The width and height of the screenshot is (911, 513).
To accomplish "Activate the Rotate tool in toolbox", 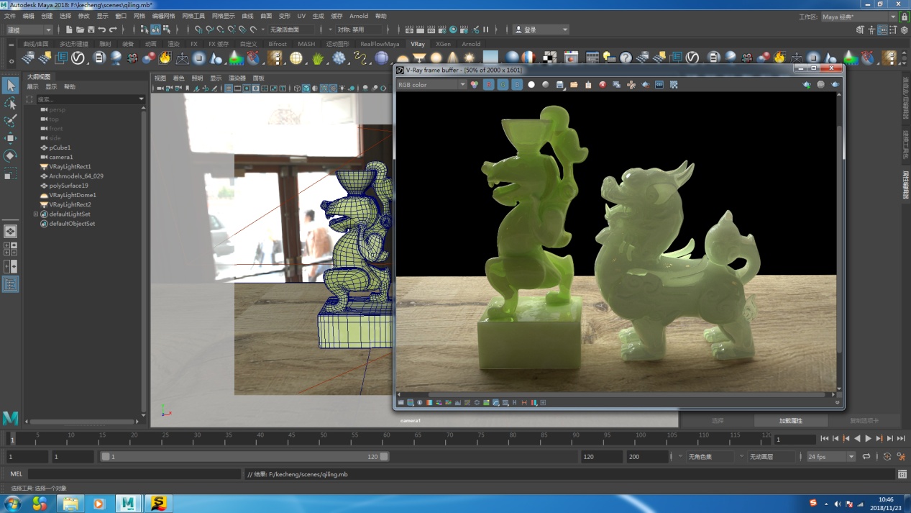I will point(10,155).
